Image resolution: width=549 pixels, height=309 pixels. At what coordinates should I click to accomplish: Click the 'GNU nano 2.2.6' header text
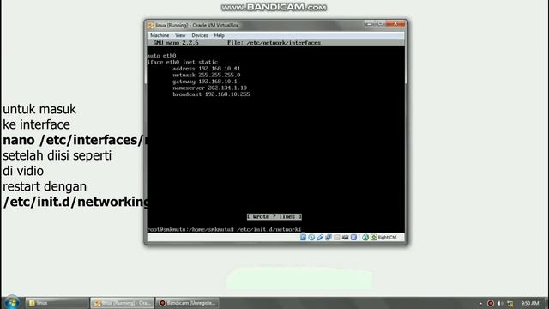pyautogui.click(x=176, y=43)
